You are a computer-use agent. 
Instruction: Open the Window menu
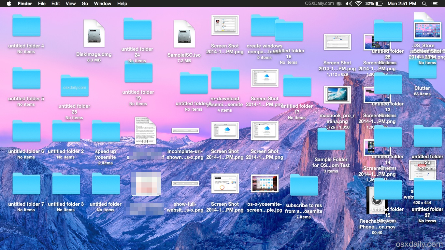click(x=103, y=4)
